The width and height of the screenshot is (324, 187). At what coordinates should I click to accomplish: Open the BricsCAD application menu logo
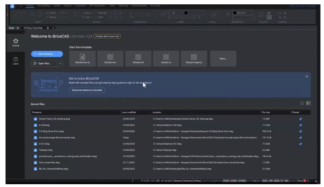point(12,6)
